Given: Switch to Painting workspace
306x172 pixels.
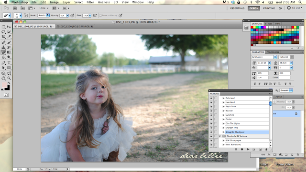Looking at the screenshot, I should pos(269,8).
